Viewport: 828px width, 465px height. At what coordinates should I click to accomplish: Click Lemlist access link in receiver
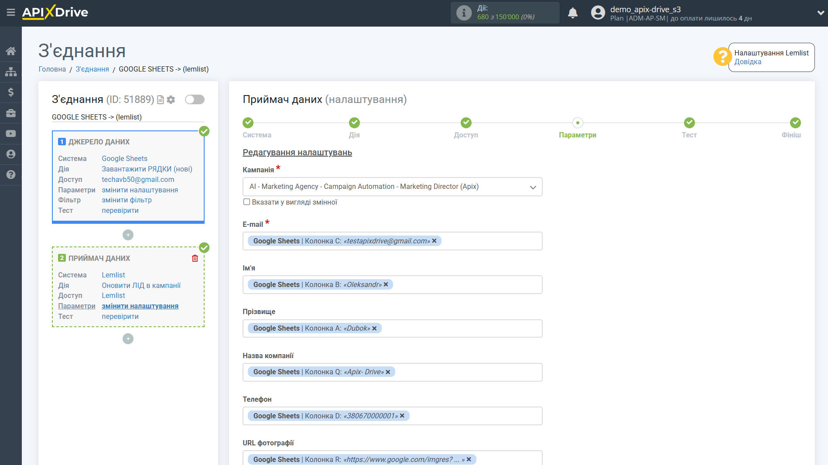click(113, 295)
